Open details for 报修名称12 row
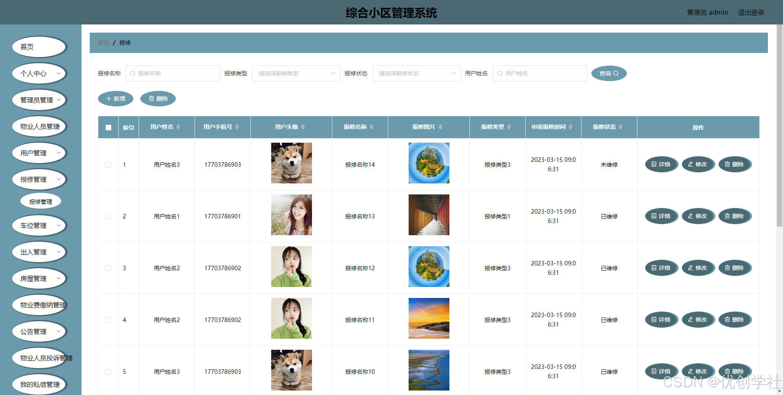The width and height of the screenshot is (783, 395). point(661,268)
